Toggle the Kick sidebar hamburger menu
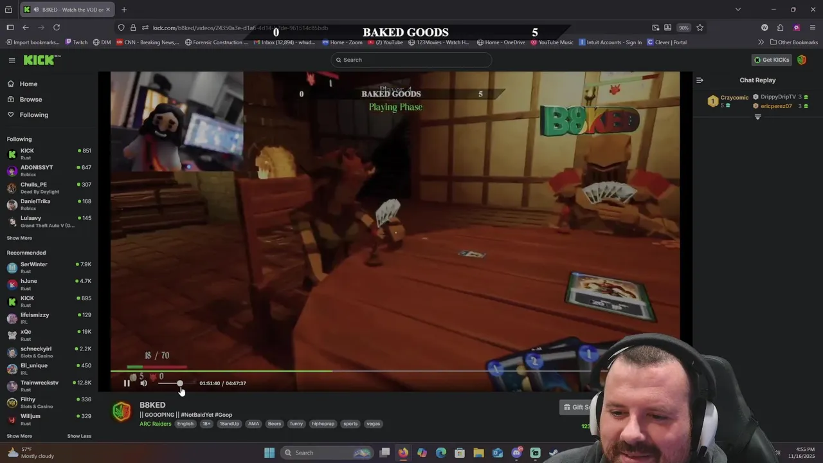The width and height of the screenshot is (823, 463). 12,60
